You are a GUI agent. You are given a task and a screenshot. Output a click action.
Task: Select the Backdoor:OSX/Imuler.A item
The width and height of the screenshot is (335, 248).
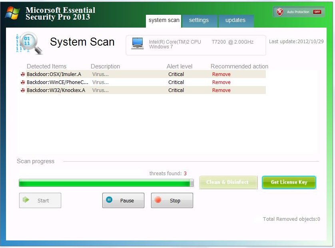[x=54, y=74]
